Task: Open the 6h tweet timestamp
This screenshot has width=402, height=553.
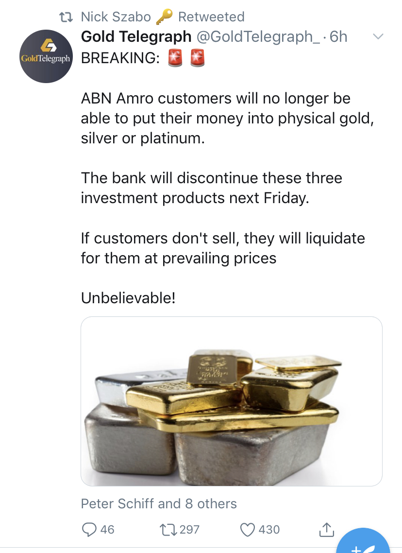Action: pos(338,37)
